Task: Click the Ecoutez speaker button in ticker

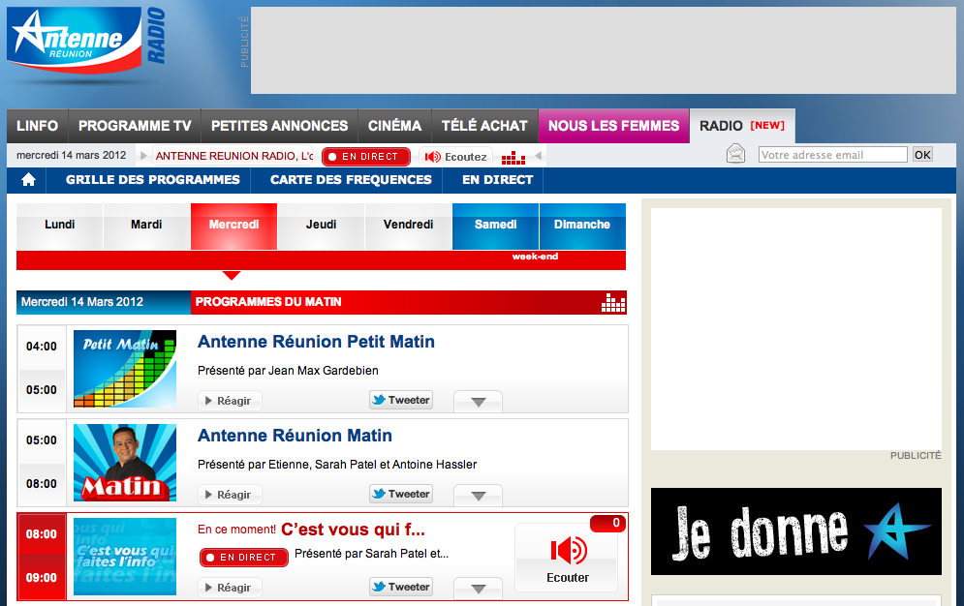Action: (x=455, y=157)
